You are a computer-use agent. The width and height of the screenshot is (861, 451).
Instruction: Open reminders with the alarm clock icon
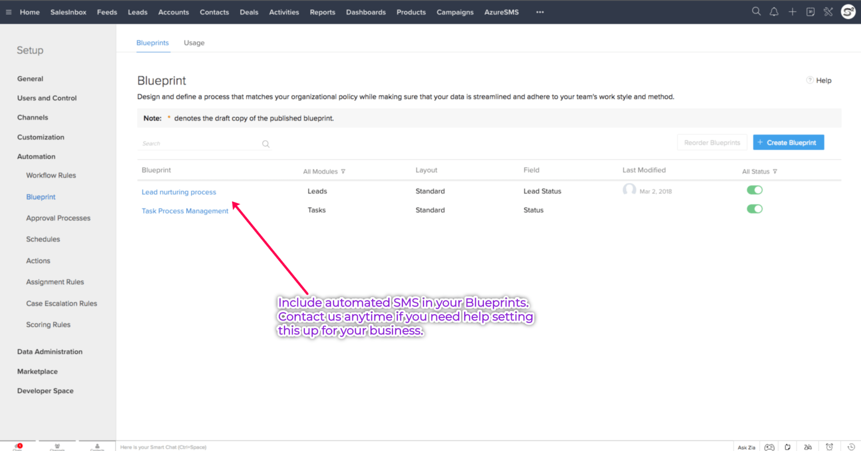829,447
